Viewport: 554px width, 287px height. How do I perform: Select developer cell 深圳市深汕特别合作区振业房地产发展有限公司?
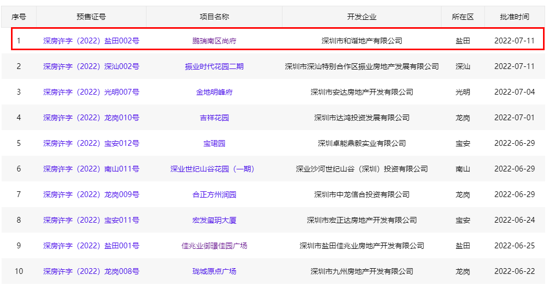click(x=362, y=66)
